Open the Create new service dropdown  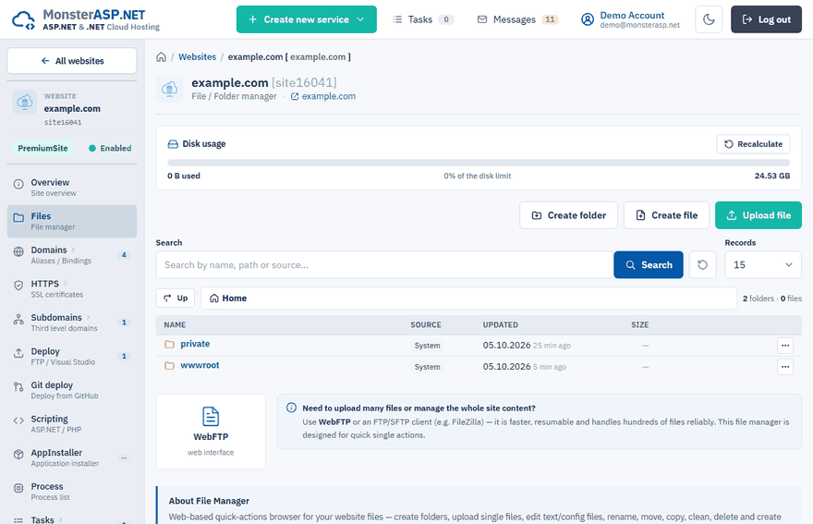[x=307, y=19]
